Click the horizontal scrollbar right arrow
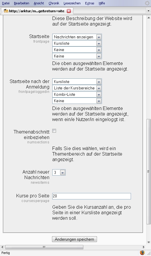Screen dimensions: 151x256 144,247
